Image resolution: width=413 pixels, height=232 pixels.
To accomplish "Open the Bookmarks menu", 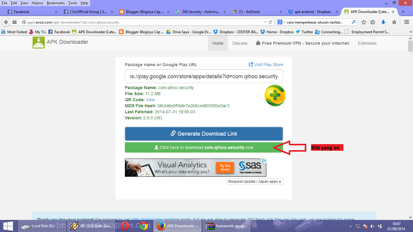I will point(56,3).
